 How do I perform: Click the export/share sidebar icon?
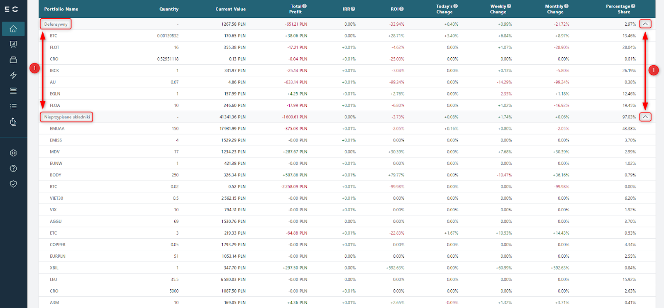tap(13, 122)
